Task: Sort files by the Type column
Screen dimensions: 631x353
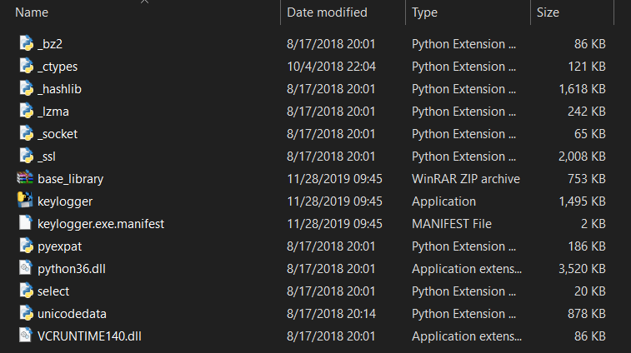Action: 424,12
